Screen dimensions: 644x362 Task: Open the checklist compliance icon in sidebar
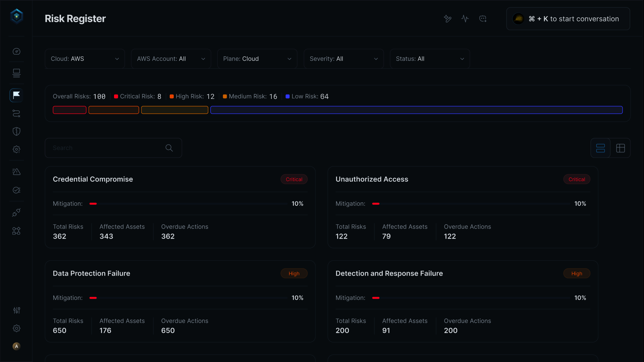pyautogui.click(x=16, y=190)
